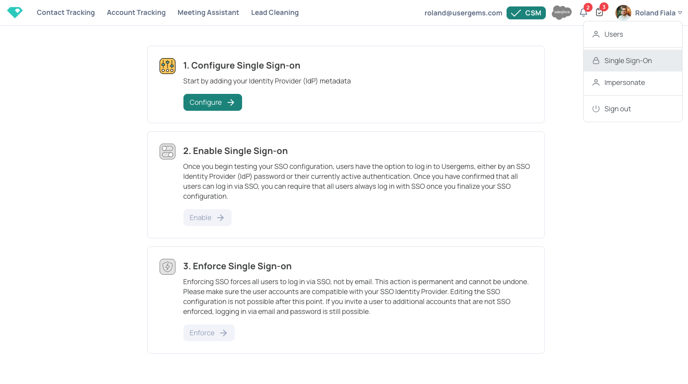
Task: Choose Sign out in the dropdown menu
Action: point(633,109)
